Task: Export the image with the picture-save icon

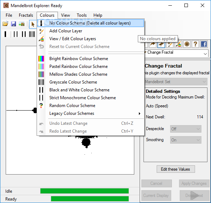Action: [x=22, y=24]
